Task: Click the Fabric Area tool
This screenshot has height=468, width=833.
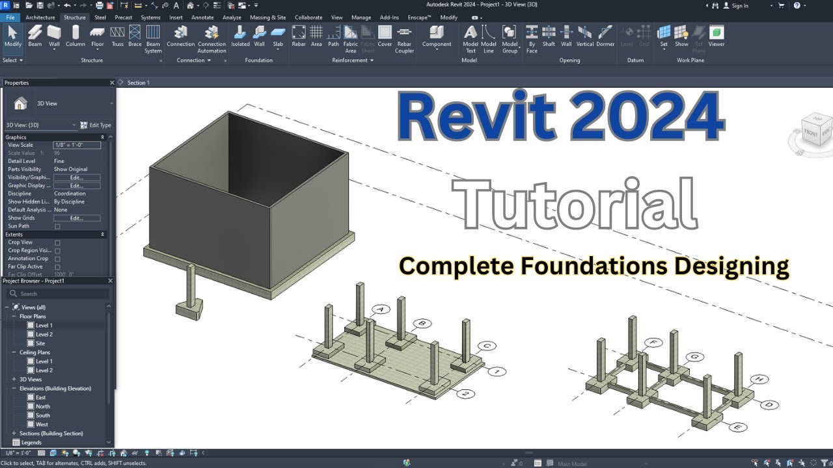Action: coord(351,39)
